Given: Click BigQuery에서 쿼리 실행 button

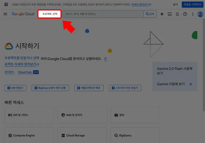Looking at the screenshot, I should point(50,88).
